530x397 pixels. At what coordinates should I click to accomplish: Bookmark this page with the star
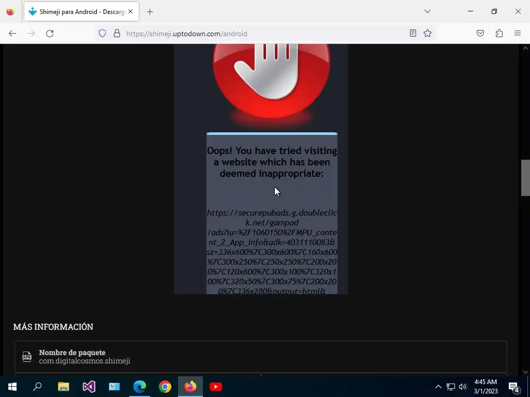(428, 33)
